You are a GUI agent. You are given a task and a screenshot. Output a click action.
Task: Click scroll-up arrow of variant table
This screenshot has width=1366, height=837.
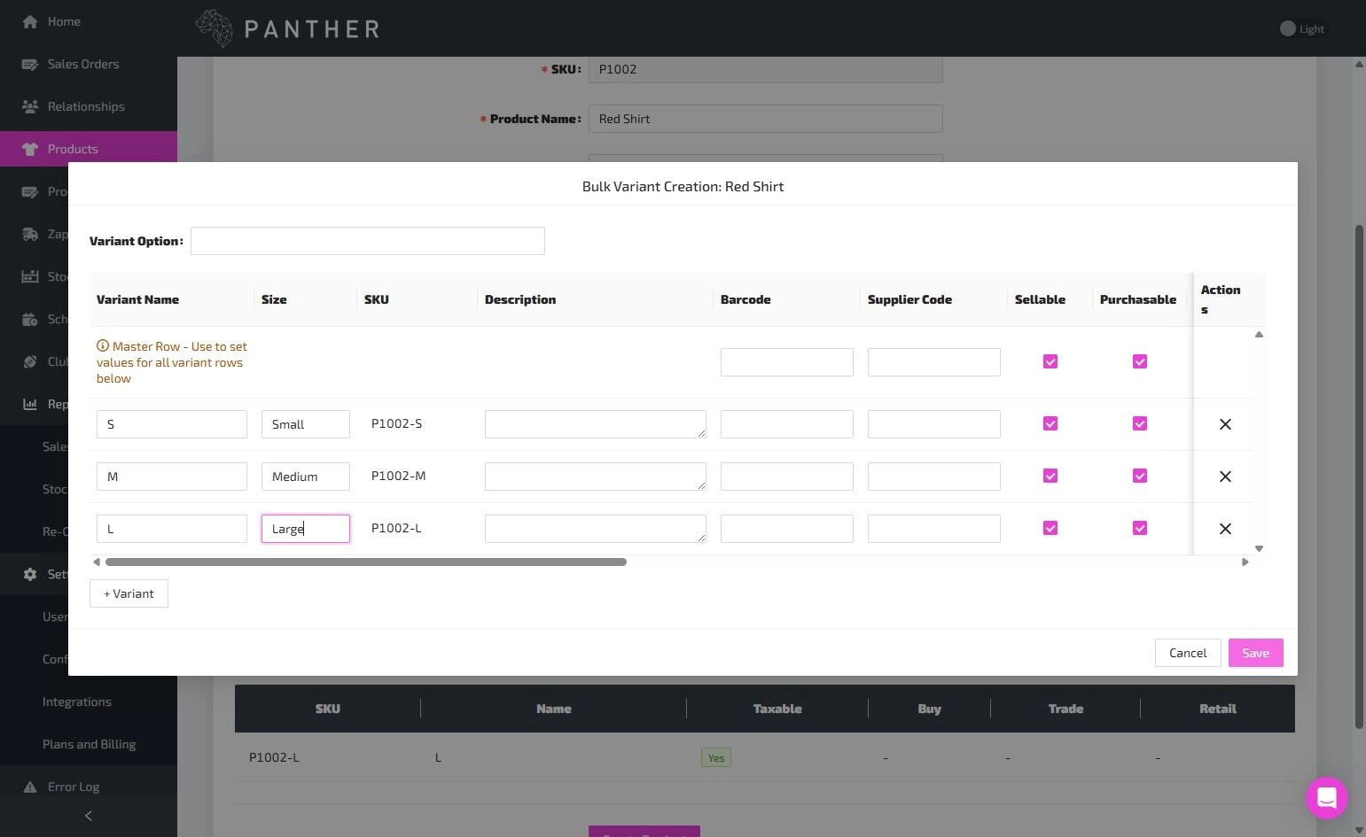pyautogui.click(x=1259, y=335)
